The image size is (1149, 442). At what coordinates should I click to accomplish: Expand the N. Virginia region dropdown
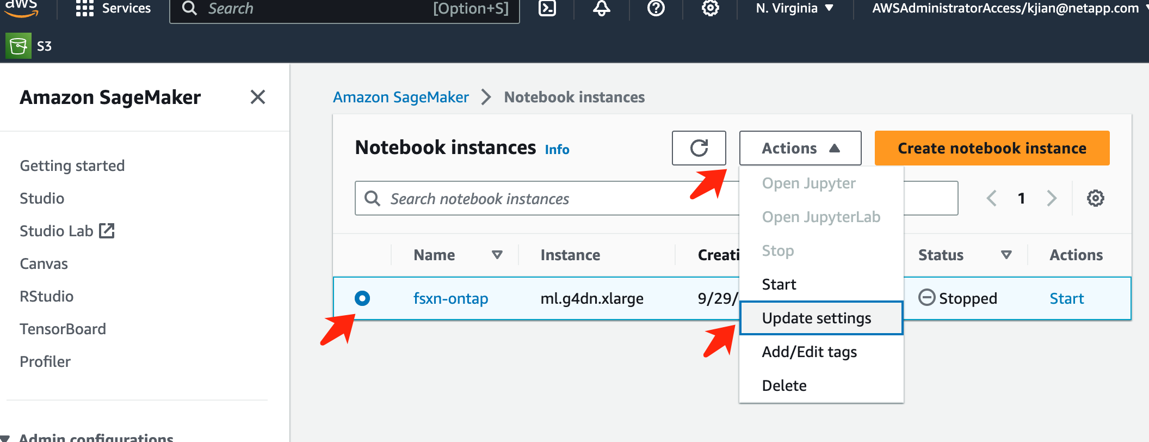pos(794,8)
